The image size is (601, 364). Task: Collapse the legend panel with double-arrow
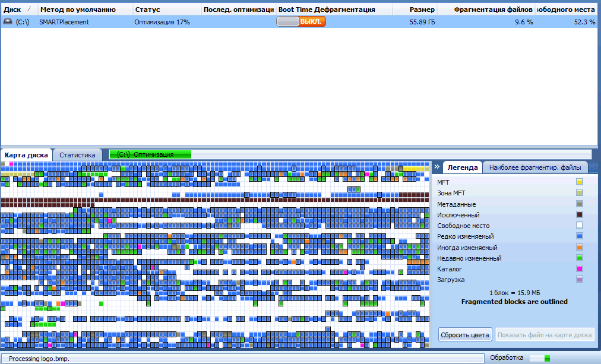(436, 167)
